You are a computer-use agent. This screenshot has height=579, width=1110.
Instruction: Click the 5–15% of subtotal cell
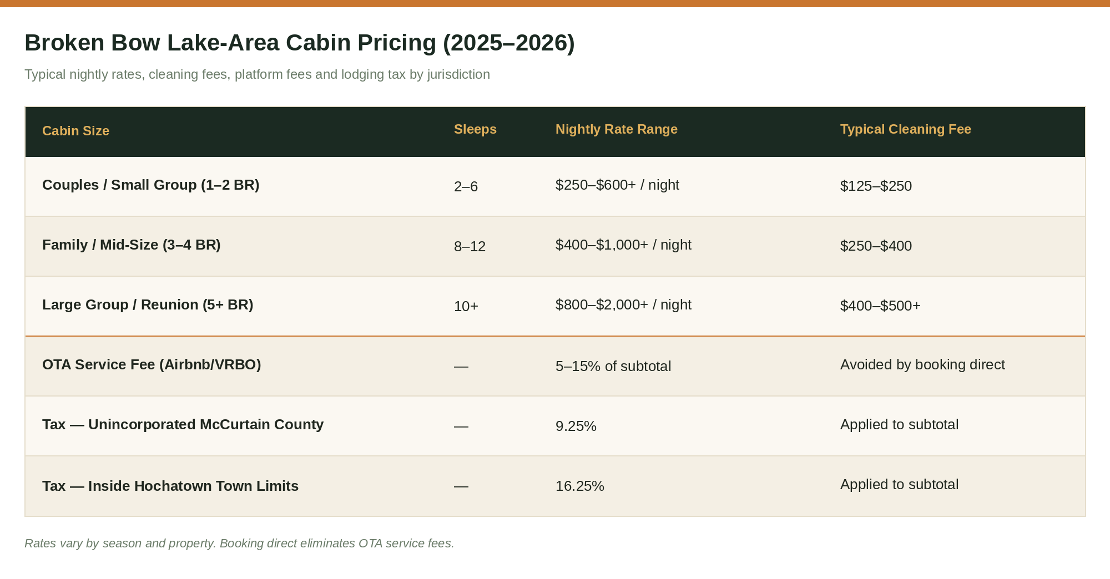613,366
